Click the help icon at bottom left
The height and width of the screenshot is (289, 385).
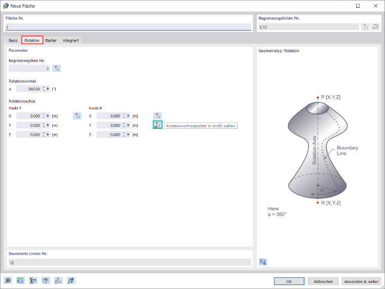[x=8, y=280]
